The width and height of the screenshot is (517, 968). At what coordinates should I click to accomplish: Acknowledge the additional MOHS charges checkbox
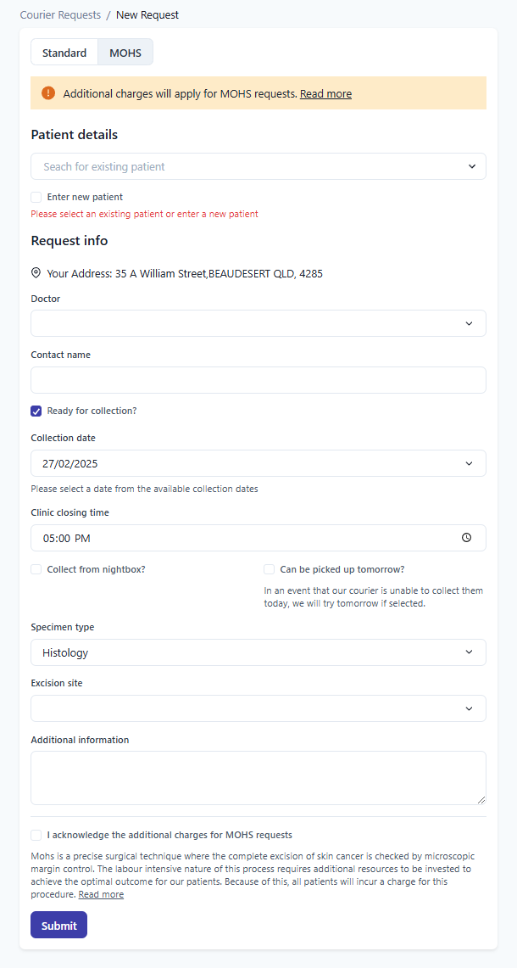tap(36, 835)
